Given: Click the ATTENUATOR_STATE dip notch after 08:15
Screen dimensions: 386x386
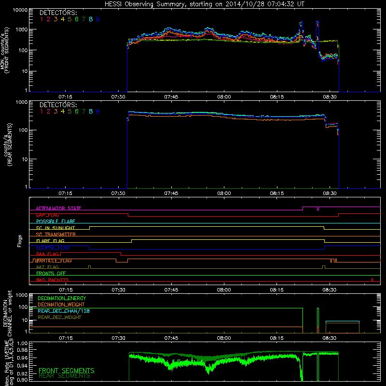Looking at the screenshot, I should point(318,208).
